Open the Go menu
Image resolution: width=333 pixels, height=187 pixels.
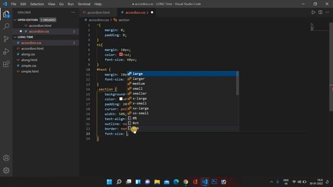(x=61, y=4)
